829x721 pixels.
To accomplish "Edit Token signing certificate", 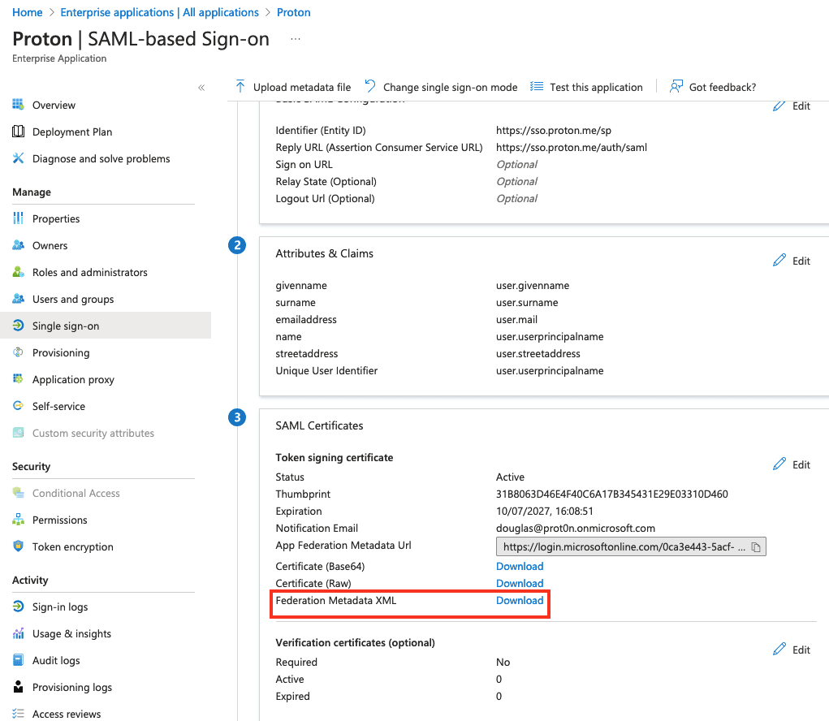I will click(x=792, y=464).
